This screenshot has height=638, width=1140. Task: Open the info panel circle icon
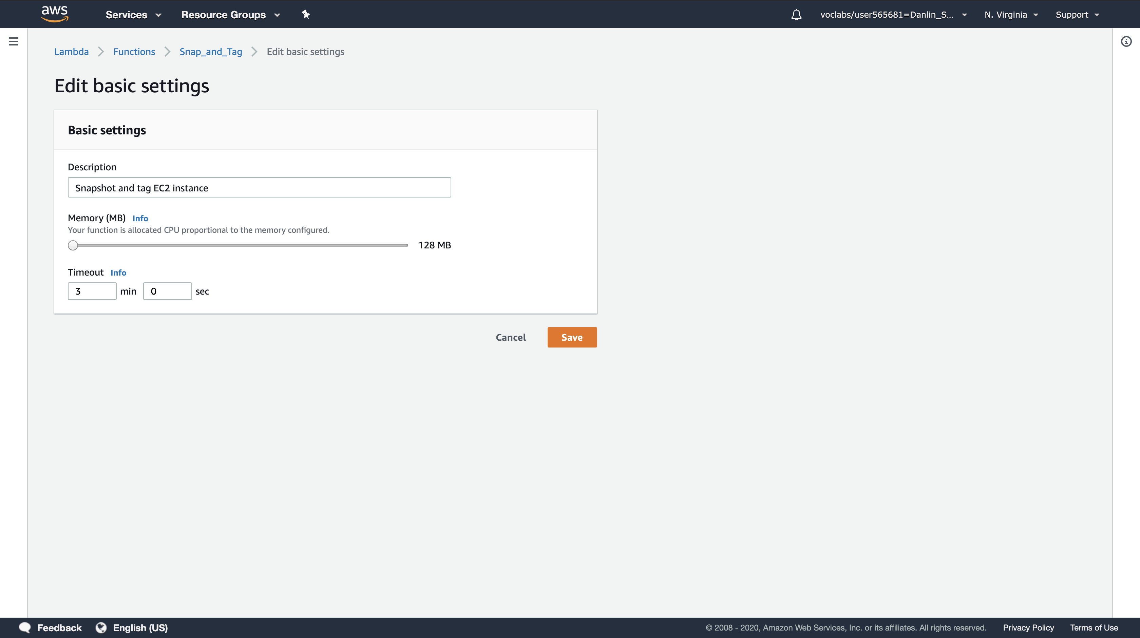pos(1126,42)
